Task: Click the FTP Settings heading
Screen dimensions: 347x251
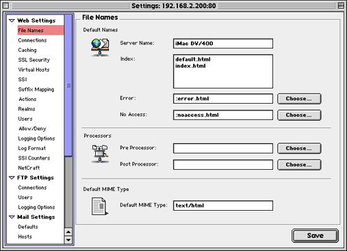Action: (x=36, y=178)
